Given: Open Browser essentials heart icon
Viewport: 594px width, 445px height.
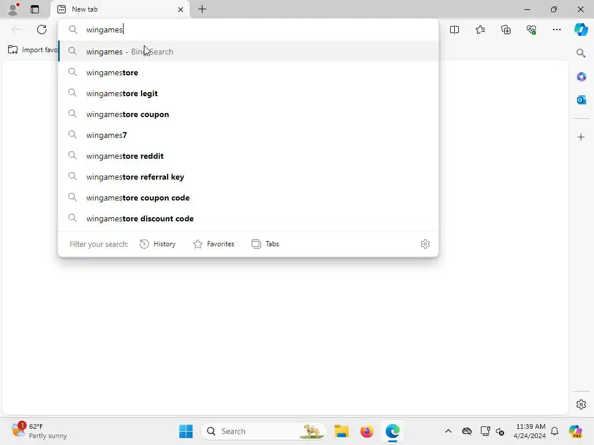Looking at the screenshot, I should (531, 30).
